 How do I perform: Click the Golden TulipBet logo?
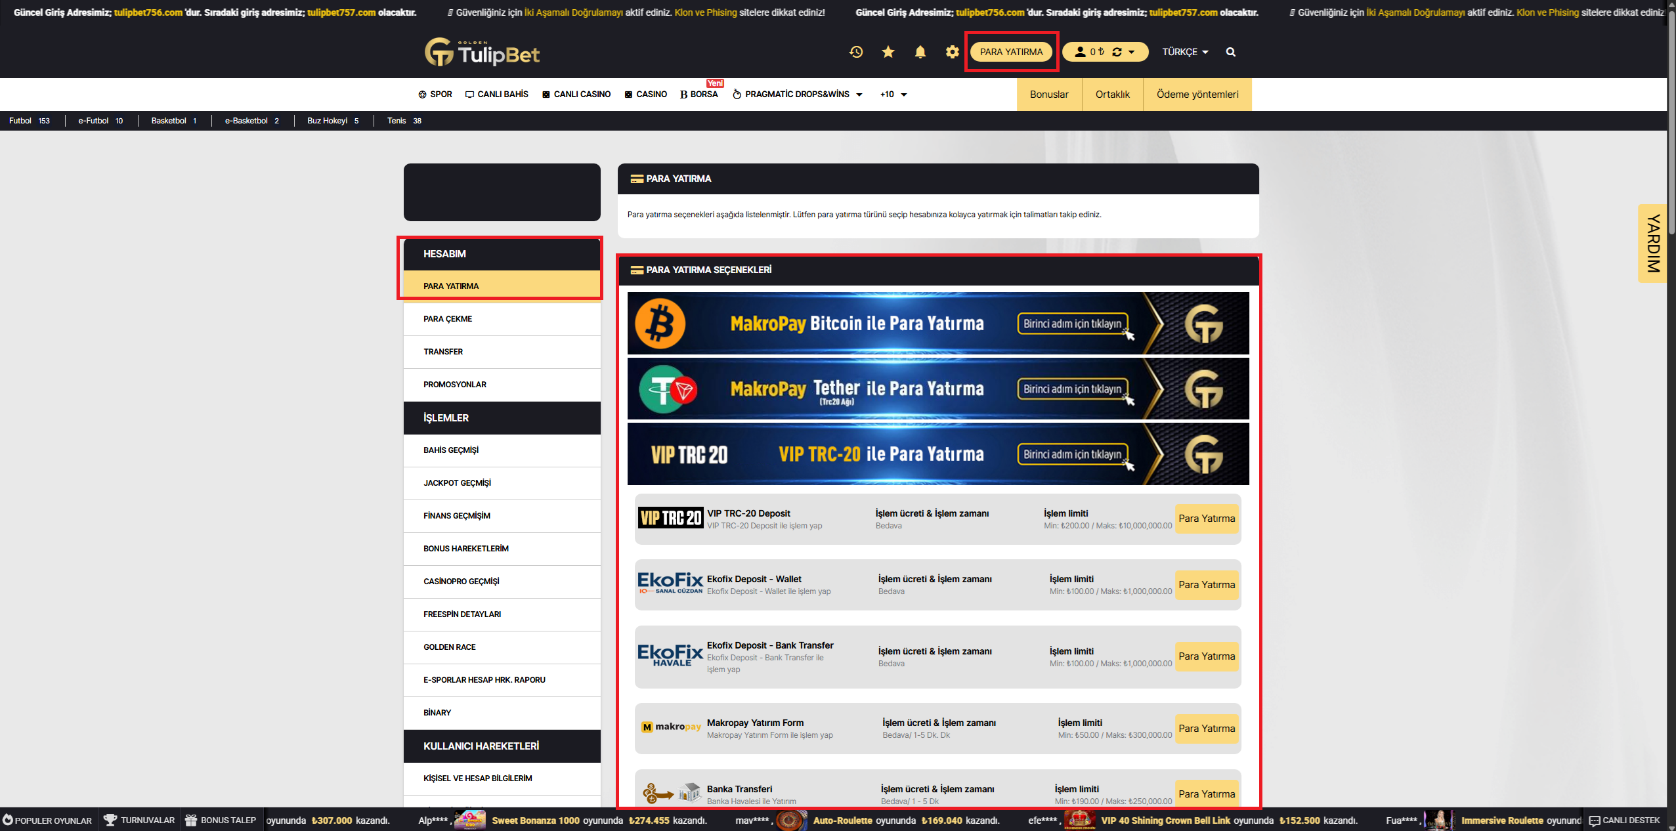pyautogui.click(x=483, y=52)
